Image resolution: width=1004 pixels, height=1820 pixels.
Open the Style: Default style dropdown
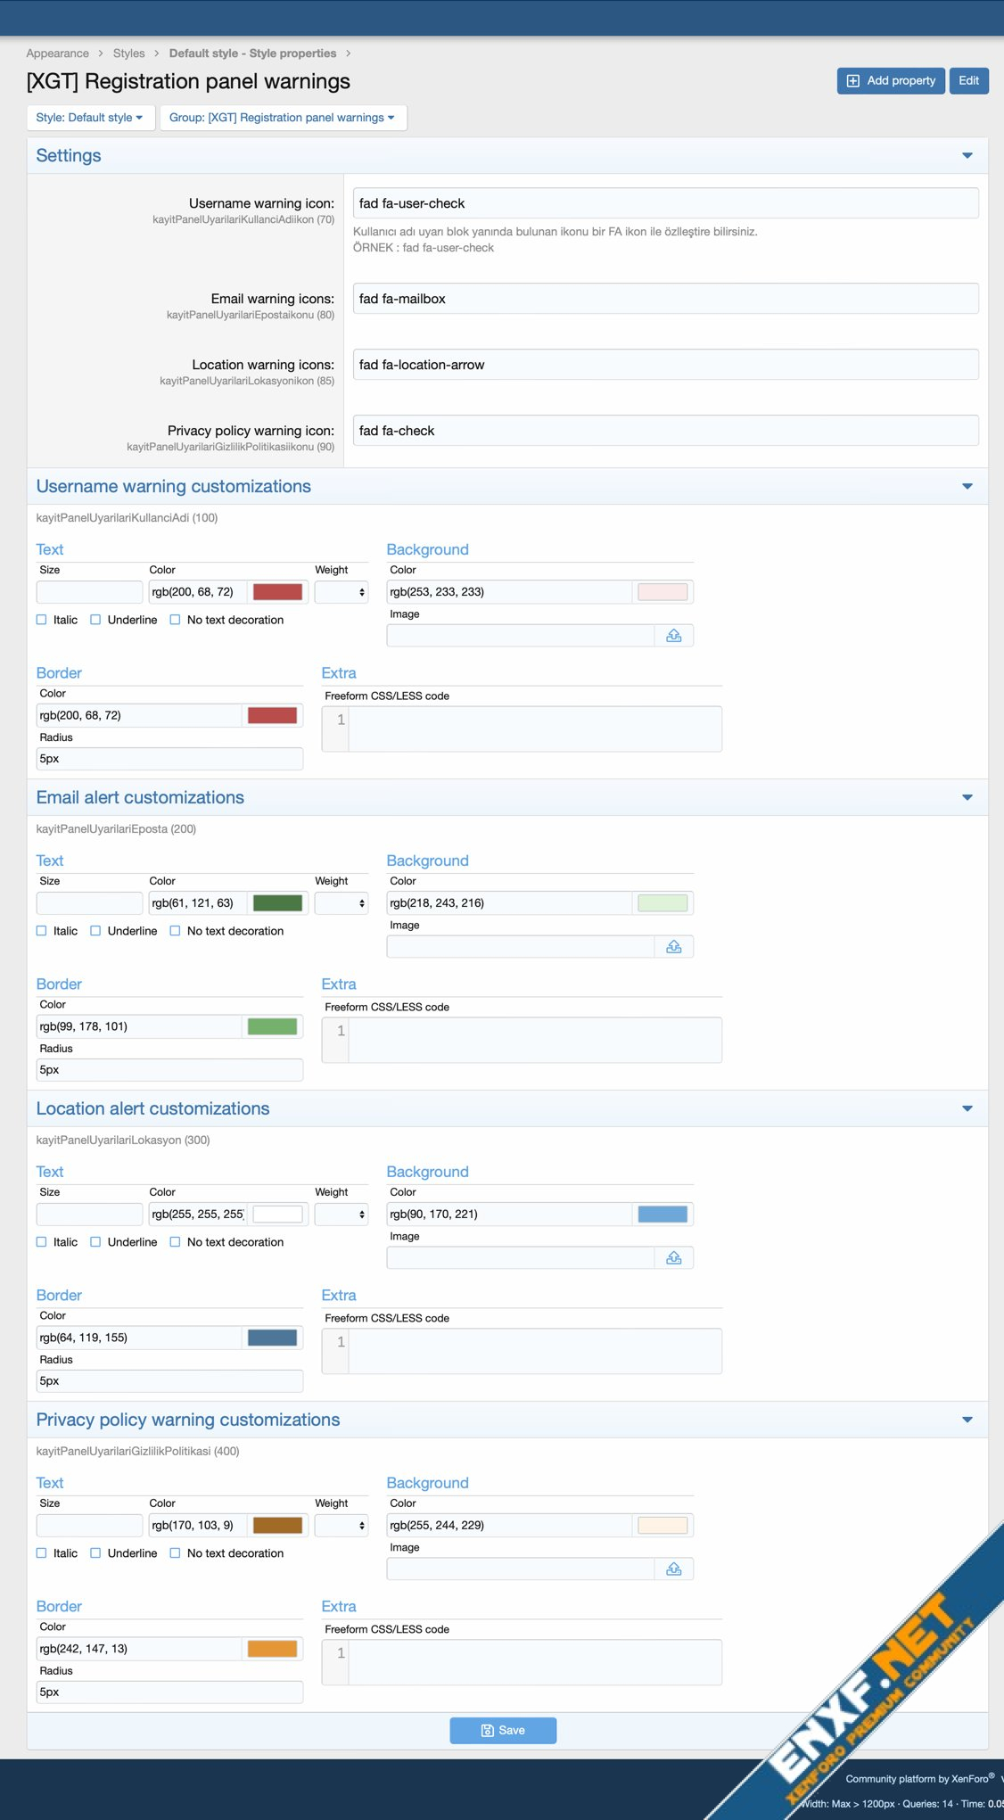tap(90, 118)
